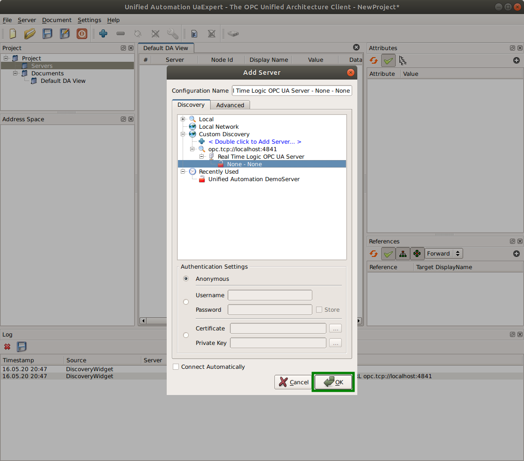Click the wrench Server Settings icon
Viewport: 524px width, 461px height.
pyautogui.click(x=173, y=33)
